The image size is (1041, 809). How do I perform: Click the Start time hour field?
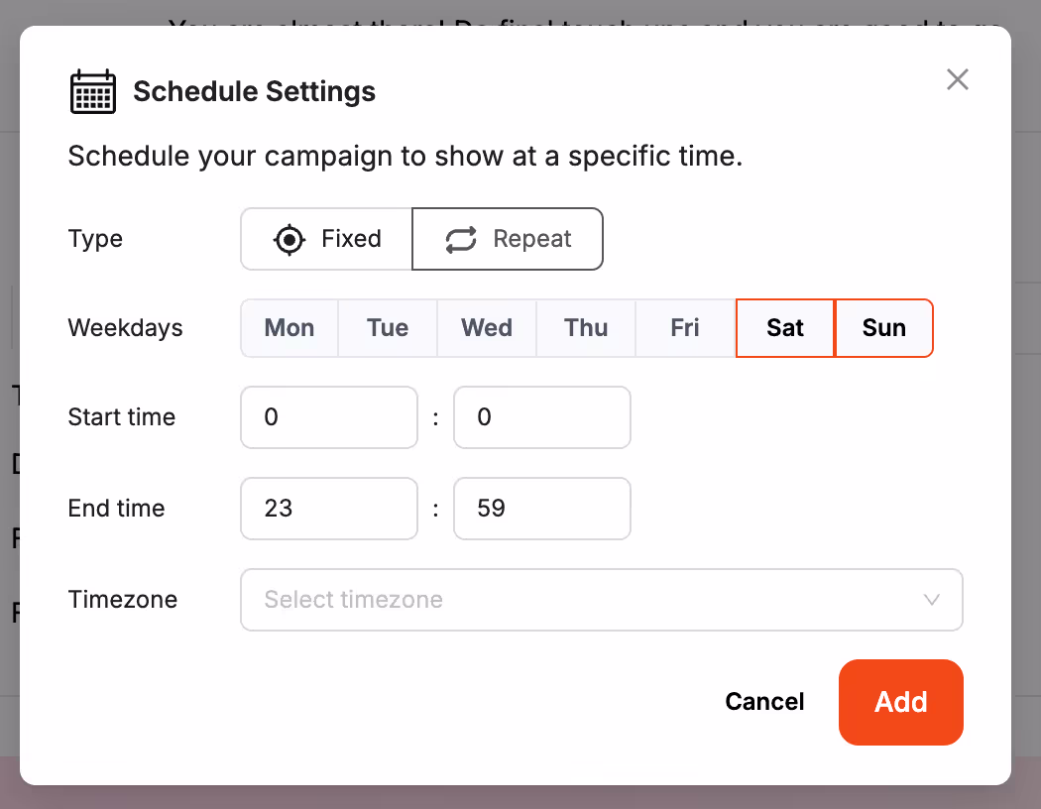click(x=329, y=417)
